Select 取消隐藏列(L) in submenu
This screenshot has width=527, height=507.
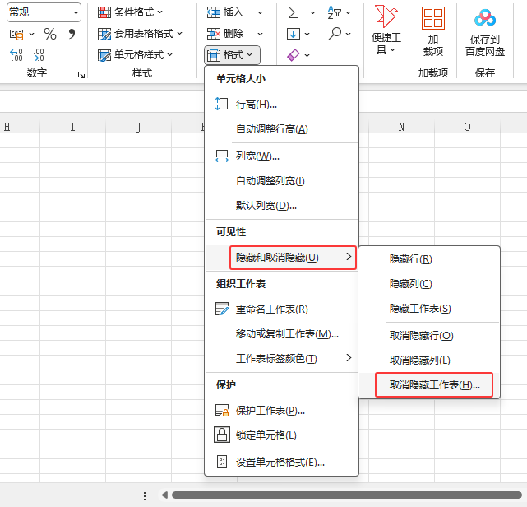[429, 360]
